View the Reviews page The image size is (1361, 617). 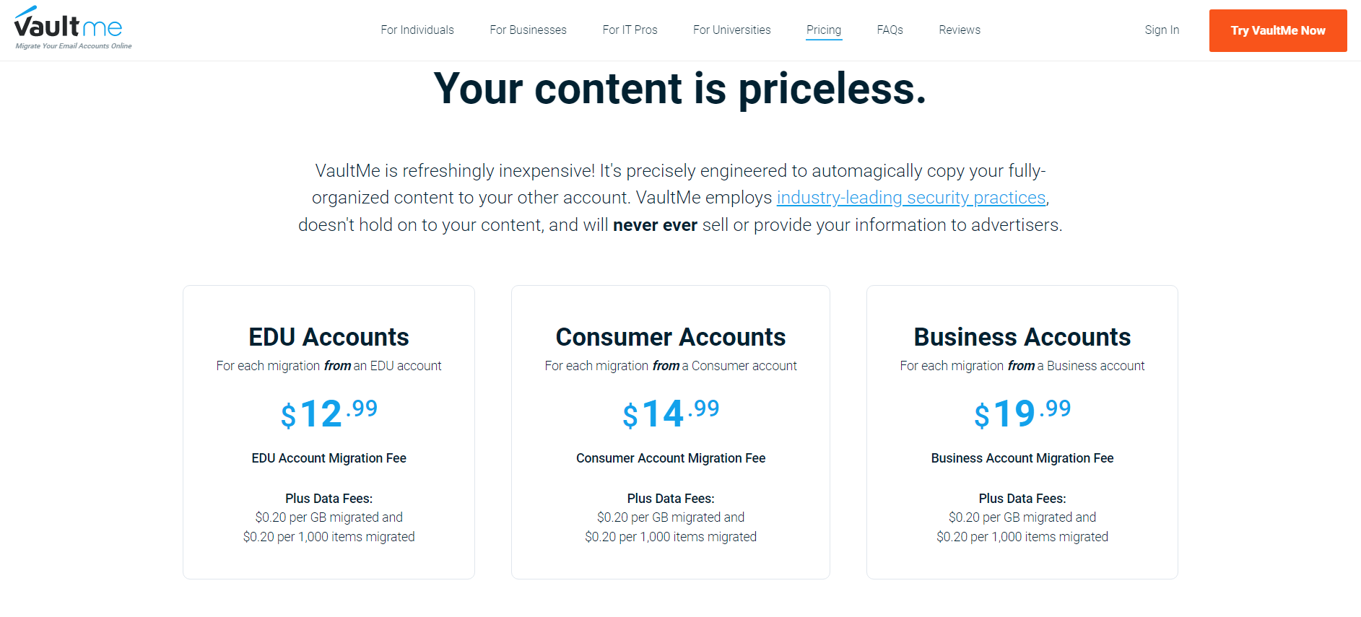(x=960, y=30)
